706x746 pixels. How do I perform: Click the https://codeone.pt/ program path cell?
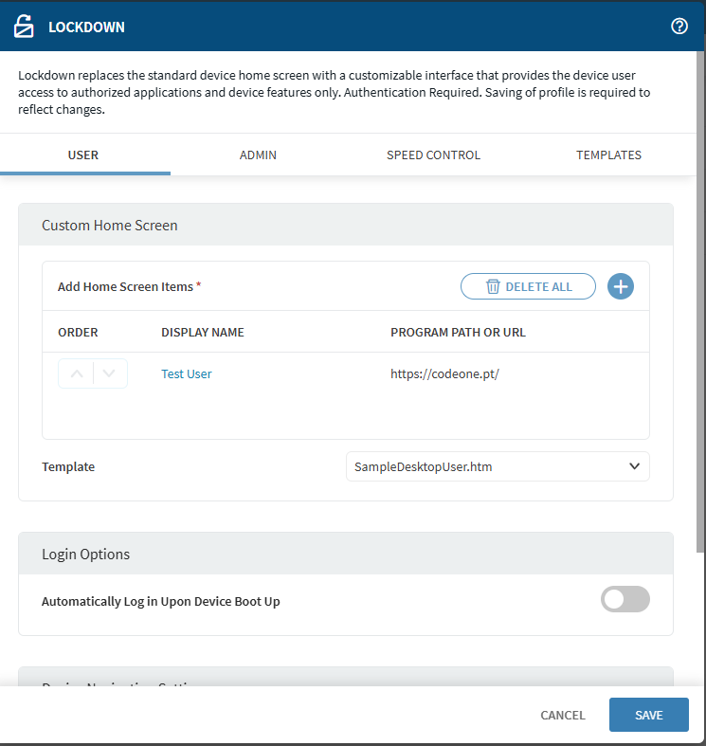444,374
